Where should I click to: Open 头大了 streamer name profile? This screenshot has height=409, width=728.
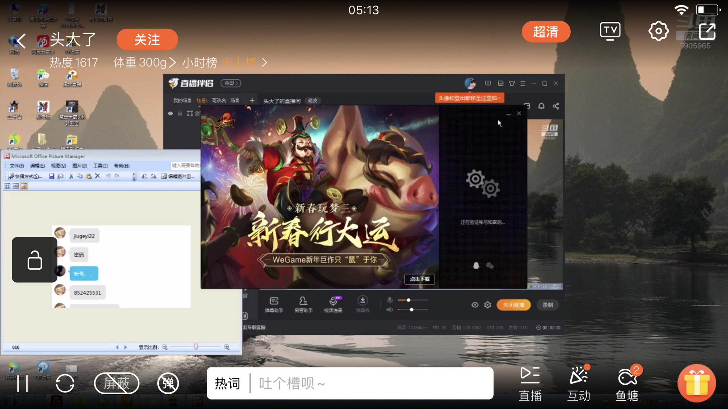click(x=73, y=40)
